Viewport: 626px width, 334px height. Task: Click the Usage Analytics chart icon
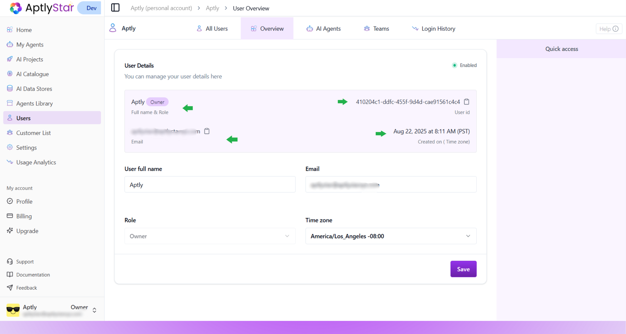(x=10, y=162)
